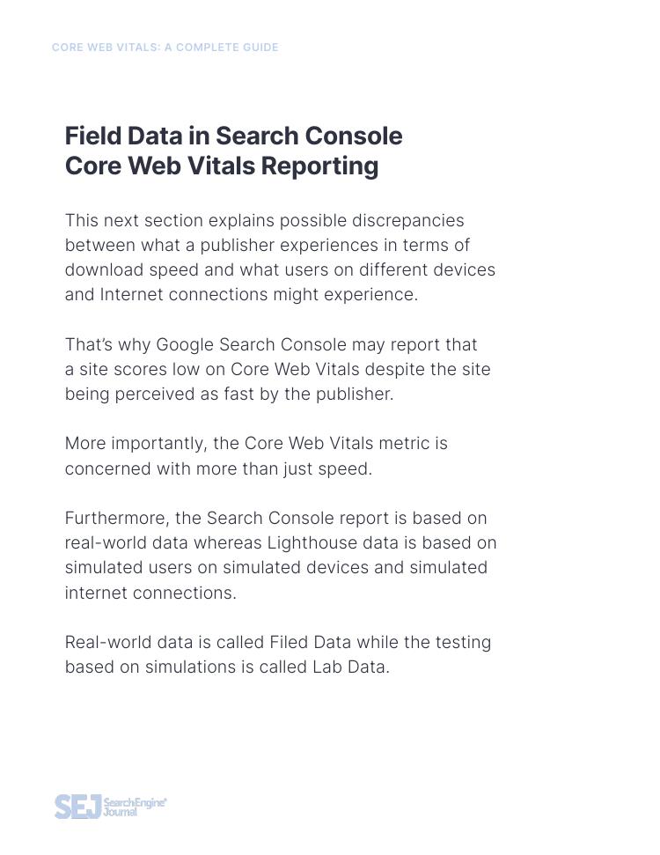660x855 pixels.
Task: Click the line starting 'simulated users on simulated devices'
Action: click(275, 567)
